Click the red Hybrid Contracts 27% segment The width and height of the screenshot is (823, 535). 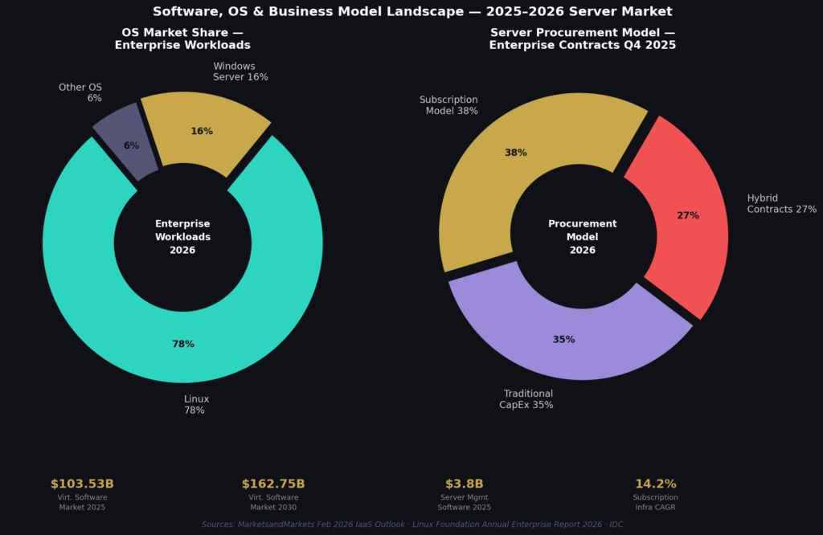pos(688,215)
